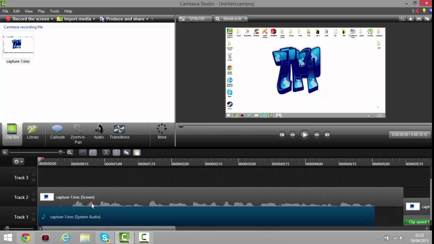
Task: Click the Paste tool in timeline toolbar
Action: (x=137, y=152)
